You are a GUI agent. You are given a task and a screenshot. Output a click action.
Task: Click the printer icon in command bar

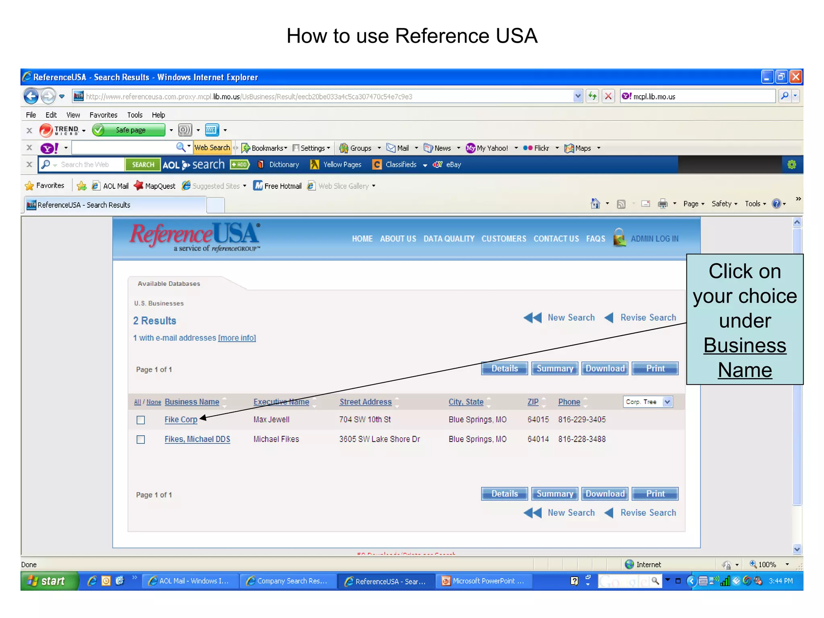[662, 204]
